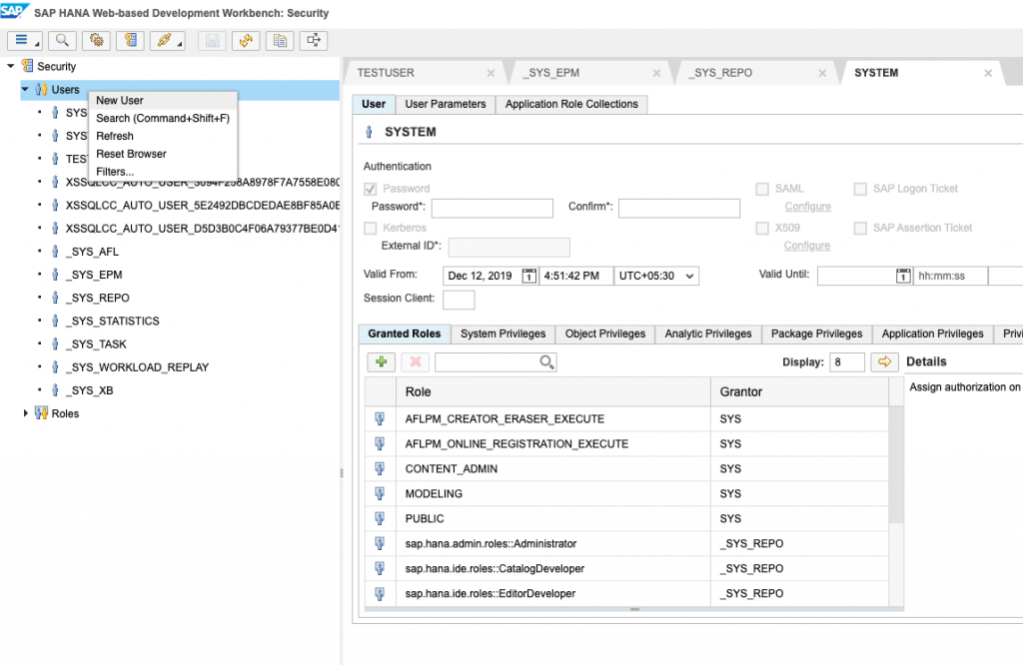Click the Configure link under SAML

(807, 207)
